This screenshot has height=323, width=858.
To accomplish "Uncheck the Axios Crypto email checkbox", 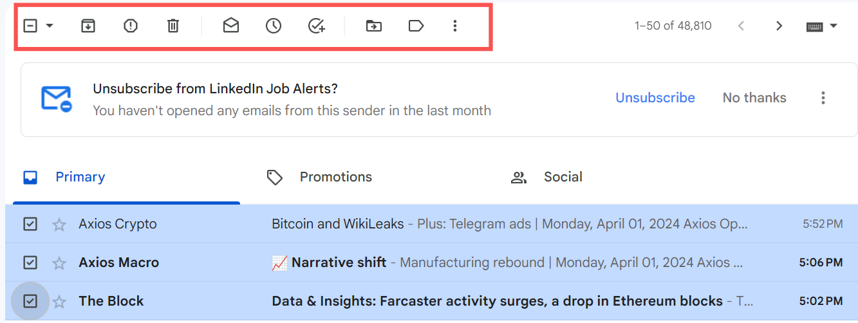I will 30,224.
